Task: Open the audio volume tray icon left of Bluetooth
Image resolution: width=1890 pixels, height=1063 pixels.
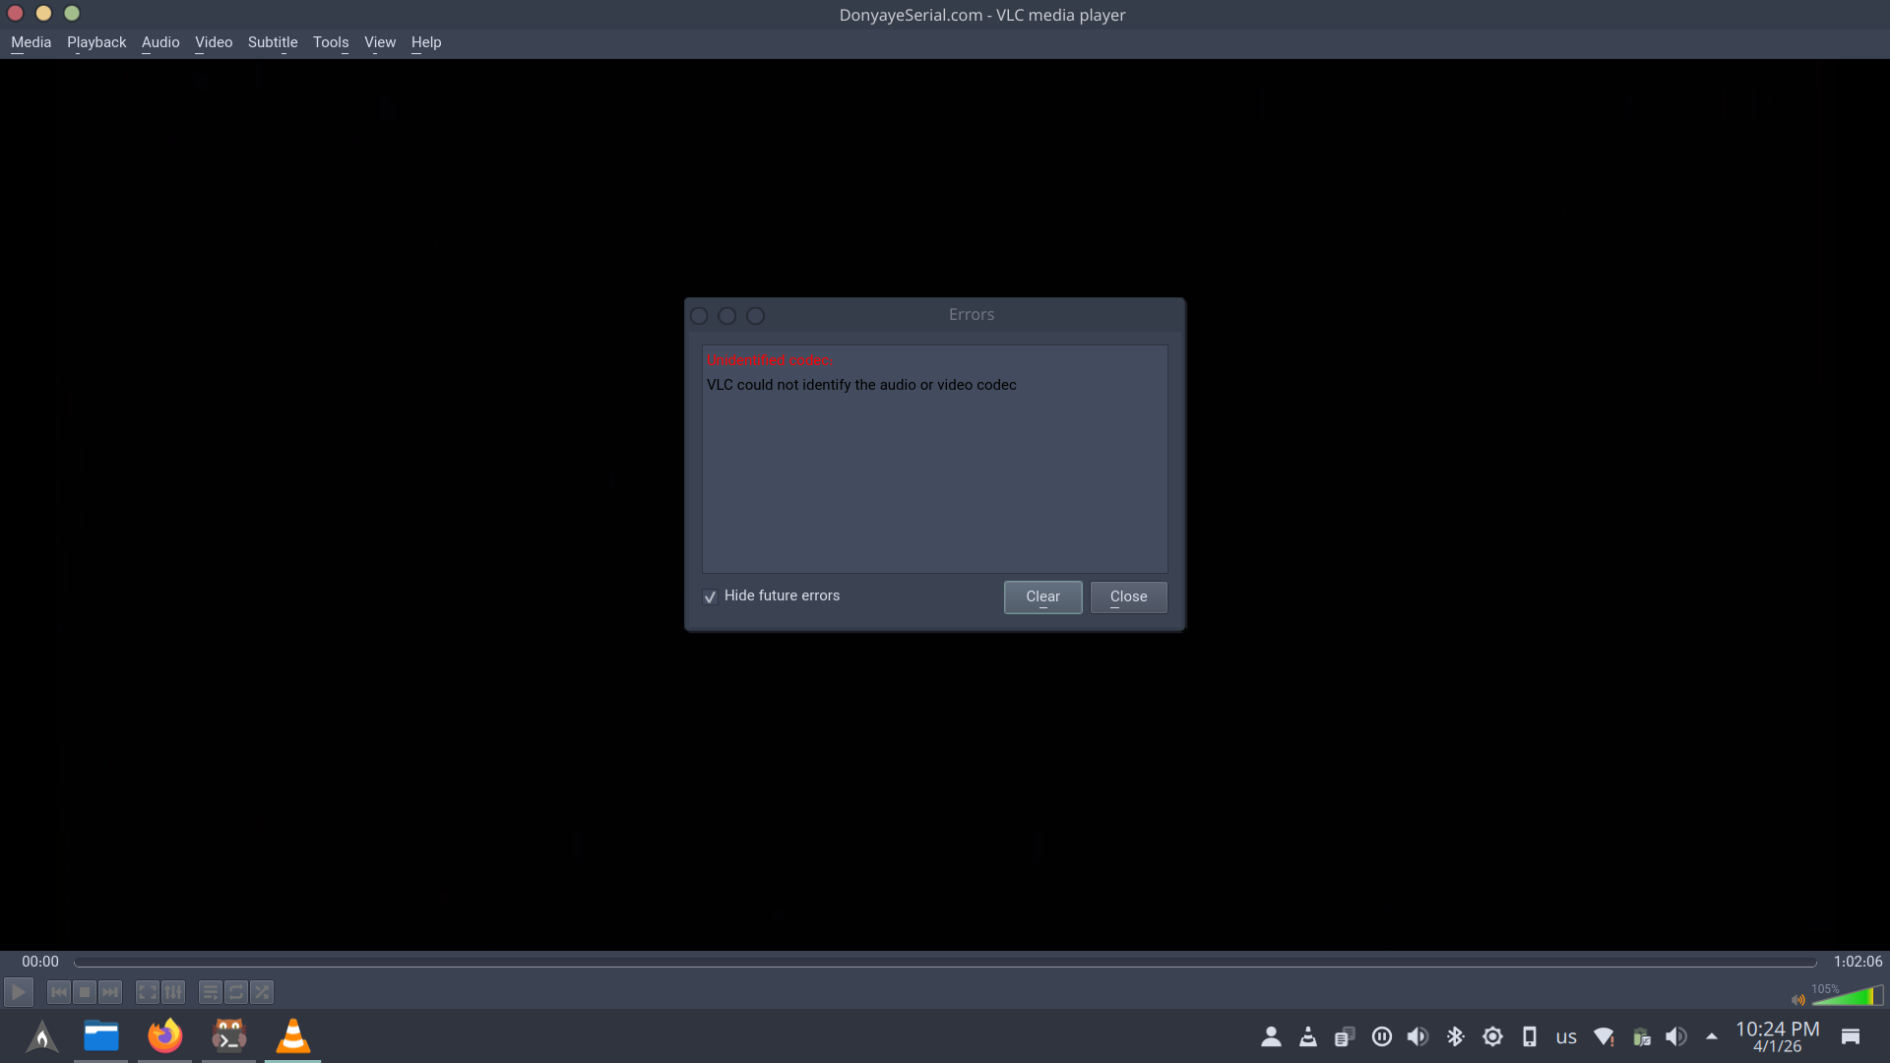Action: [1418, 1036]
